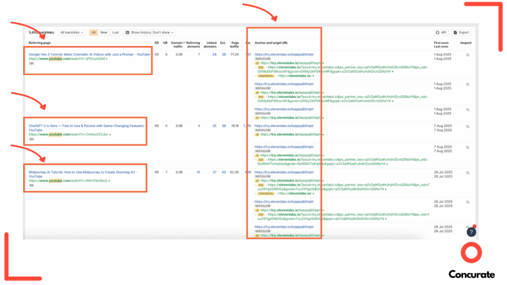
Task: Click 302 redirect URL containing Ns99AVTxlHaAdv
Action: pyautogui.click(x=343, y=162)
